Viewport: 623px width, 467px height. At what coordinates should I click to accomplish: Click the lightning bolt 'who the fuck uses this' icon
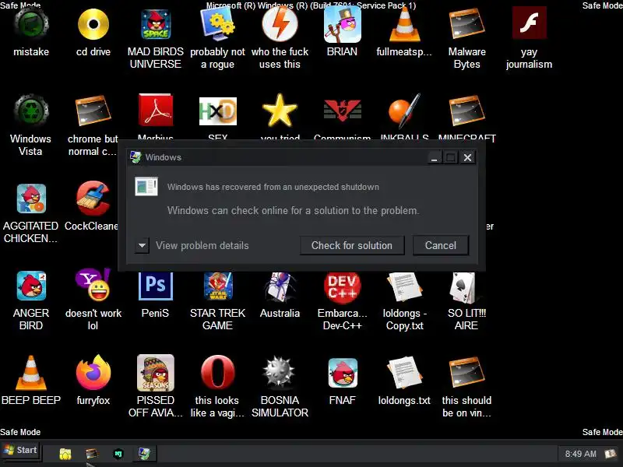tap(280, 25)
